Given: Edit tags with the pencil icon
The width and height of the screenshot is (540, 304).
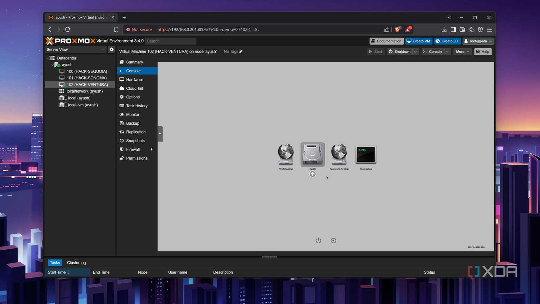Looking at the screenshot, I should point(241,52).
